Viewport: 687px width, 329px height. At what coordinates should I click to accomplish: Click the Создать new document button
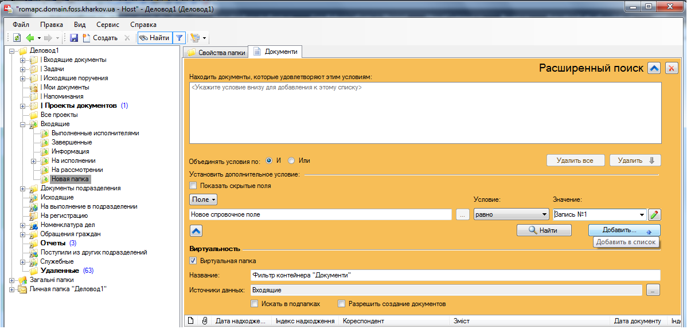pos(100,38)
